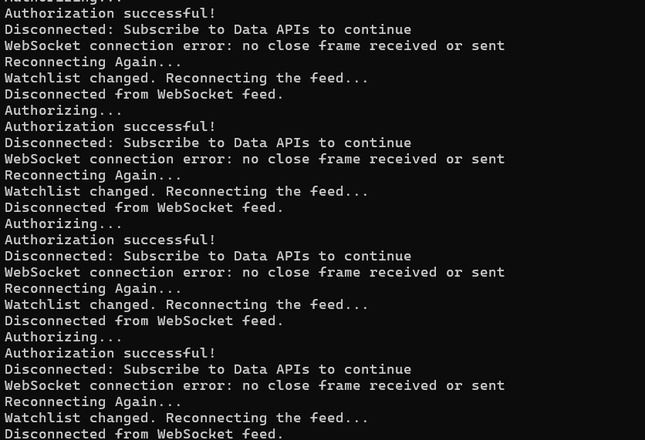This screenshot has height=440, width=645.
Task: Click the first 'Disconnected from WebSocket feed.' line
Action: tap(144, 94)
